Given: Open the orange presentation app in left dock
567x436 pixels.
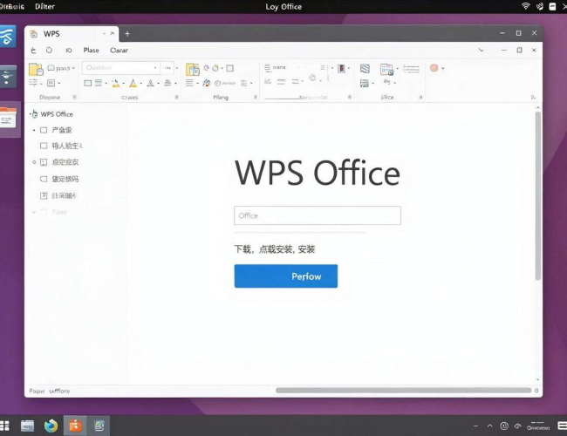Looking at the screenshot, I should (8, 118).
